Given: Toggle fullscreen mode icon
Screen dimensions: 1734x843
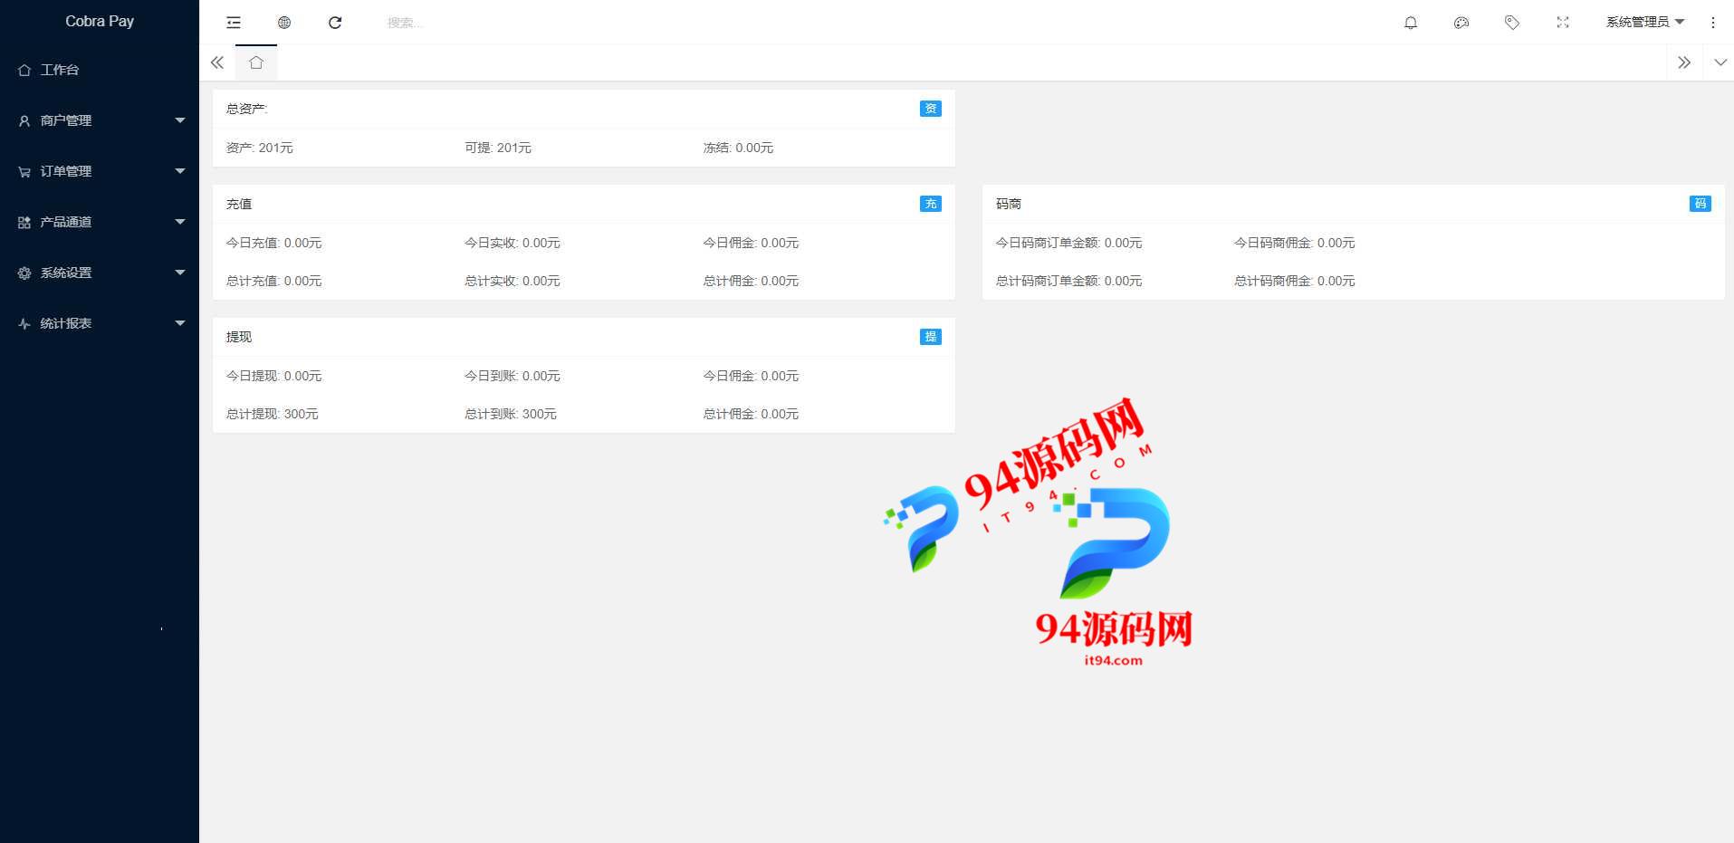Looking at the screenshot, I should coord(1563,23).
